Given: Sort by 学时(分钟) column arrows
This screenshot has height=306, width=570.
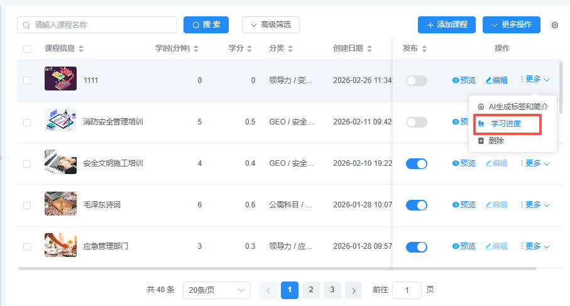Looking at the screenshot, I should (x=196, y=48).
